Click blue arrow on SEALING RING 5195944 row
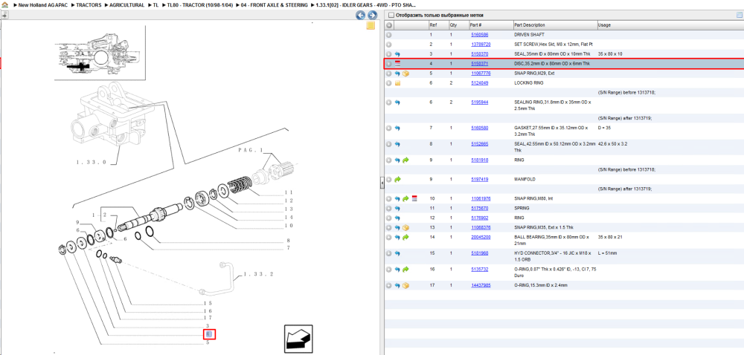Screen dimensions: 744x355 tap(397, 102)
